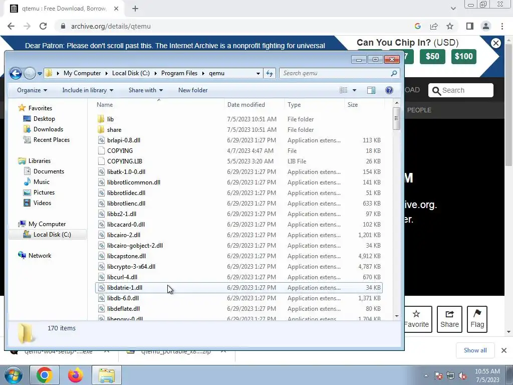Select Libraries in the navigation pane
The width and height of the screenshot is (513, 385).
(39, 161)
